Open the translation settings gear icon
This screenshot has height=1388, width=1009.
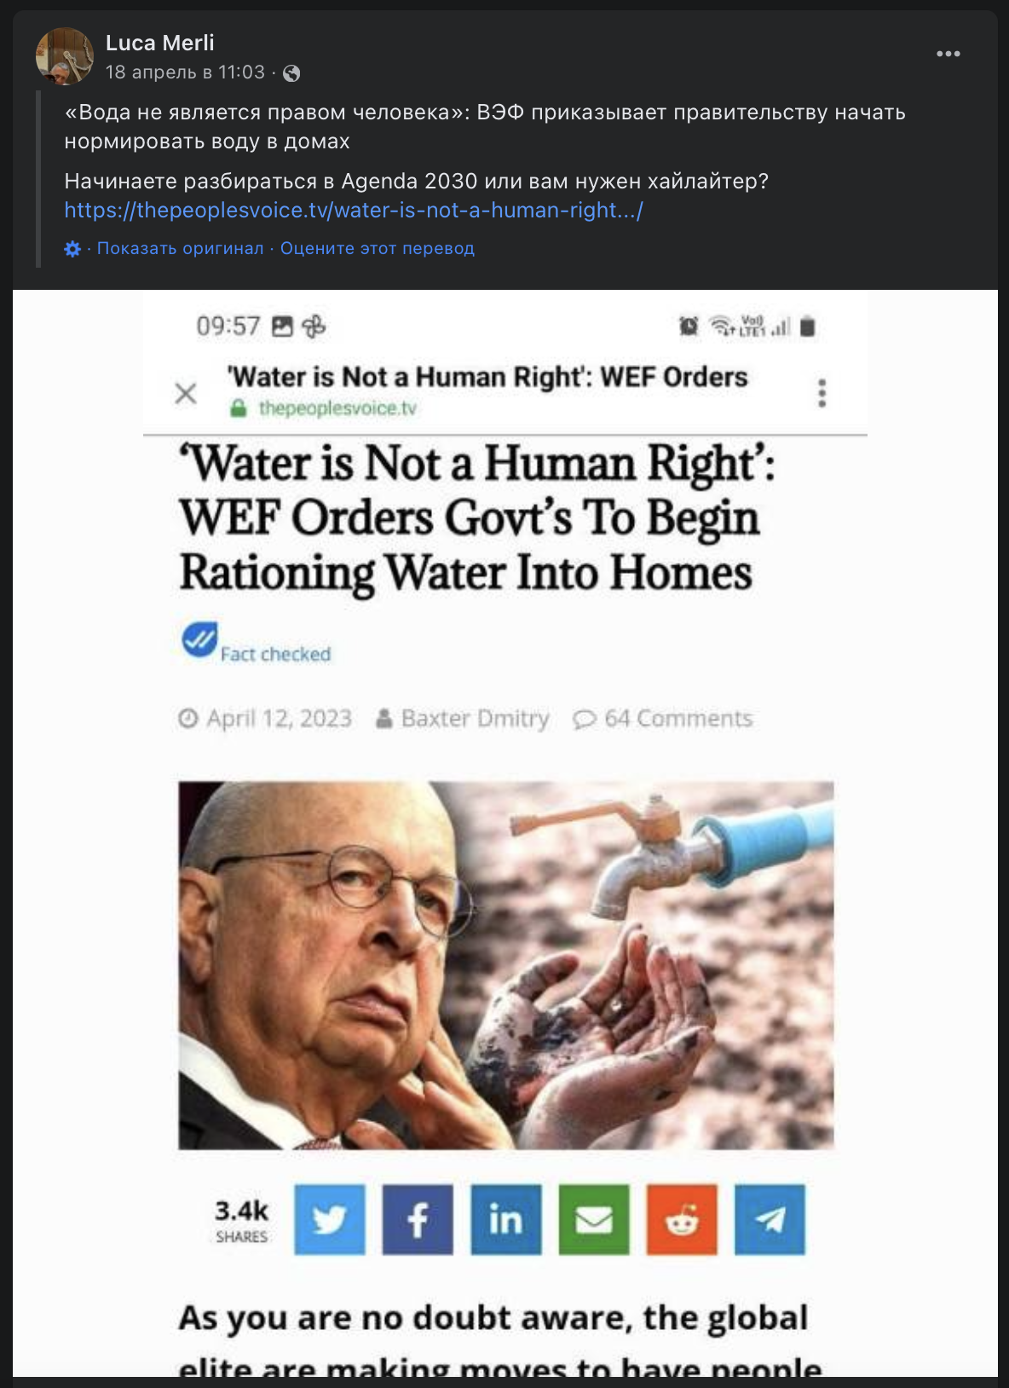72,248
